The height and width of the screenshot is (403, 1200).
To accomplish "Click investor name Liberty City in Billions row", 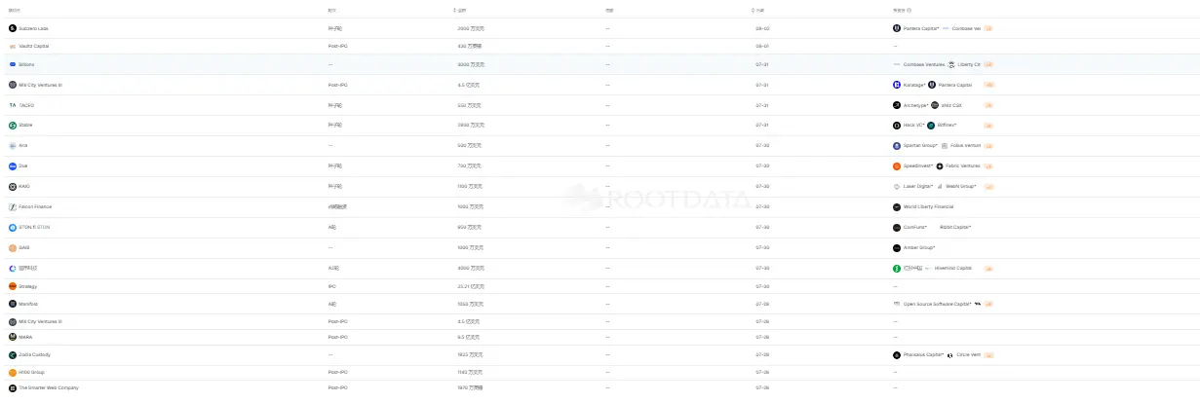I will [969, 64].
